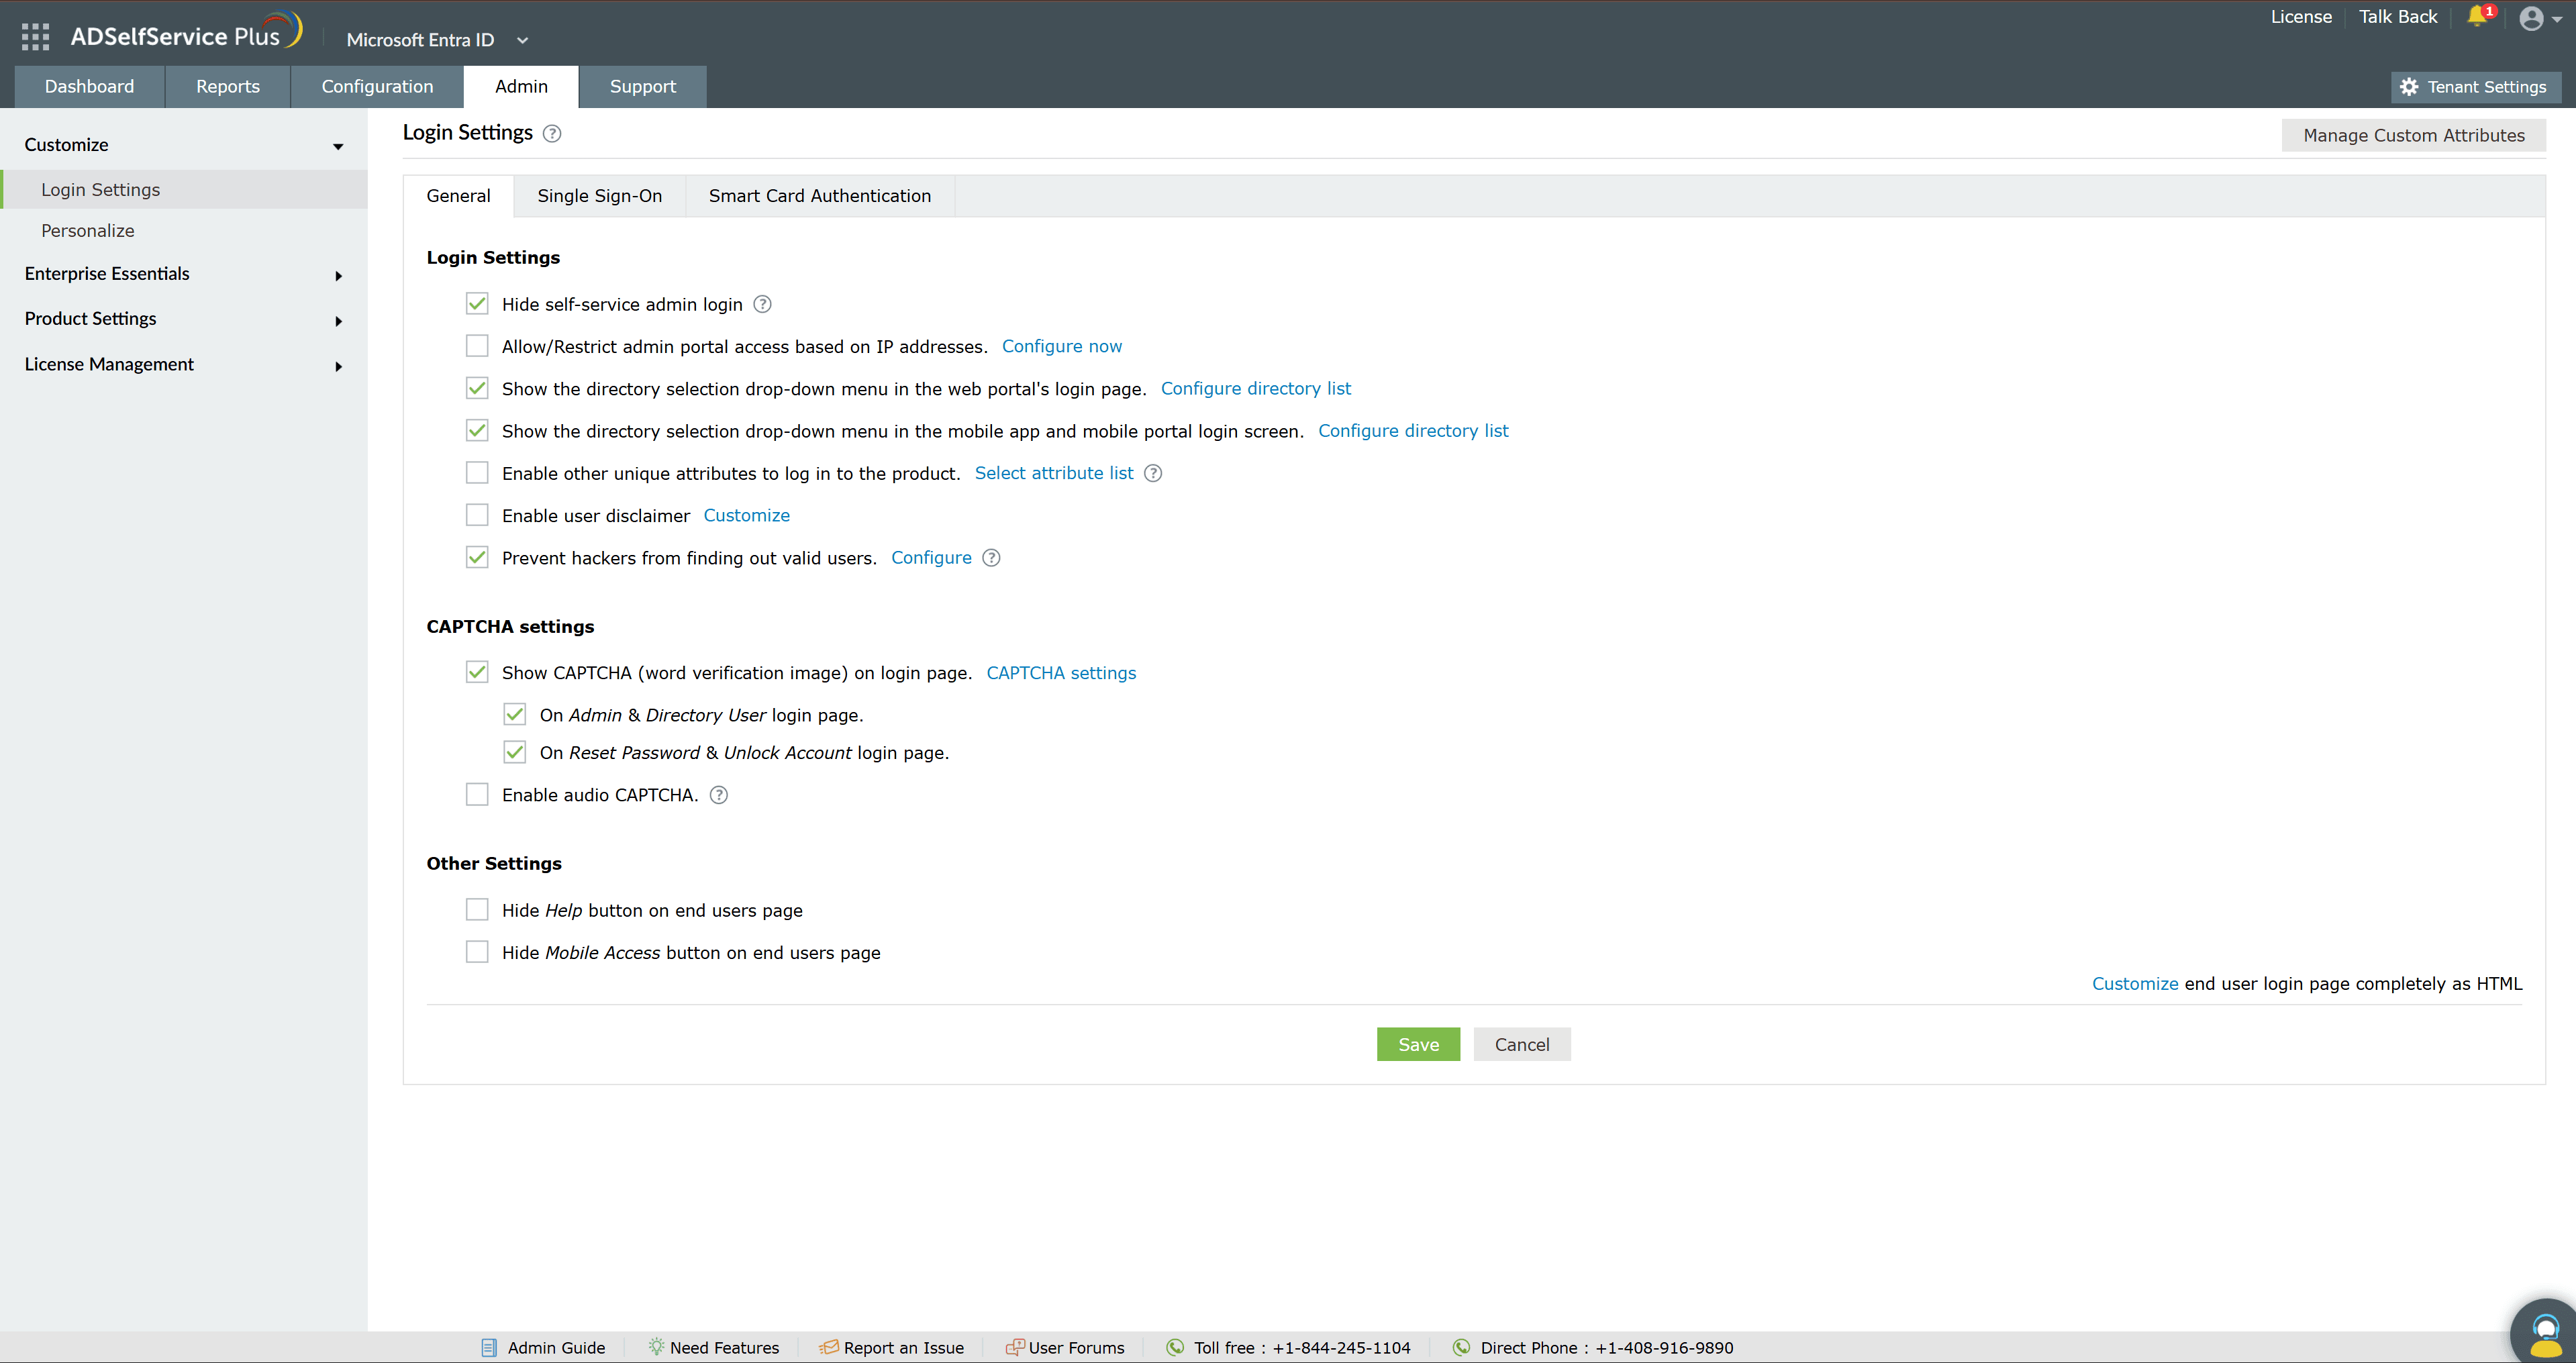Open Configure directory list link for mobile app
Screen dimensions: 2576x1363
click(x=1413, y=431)
